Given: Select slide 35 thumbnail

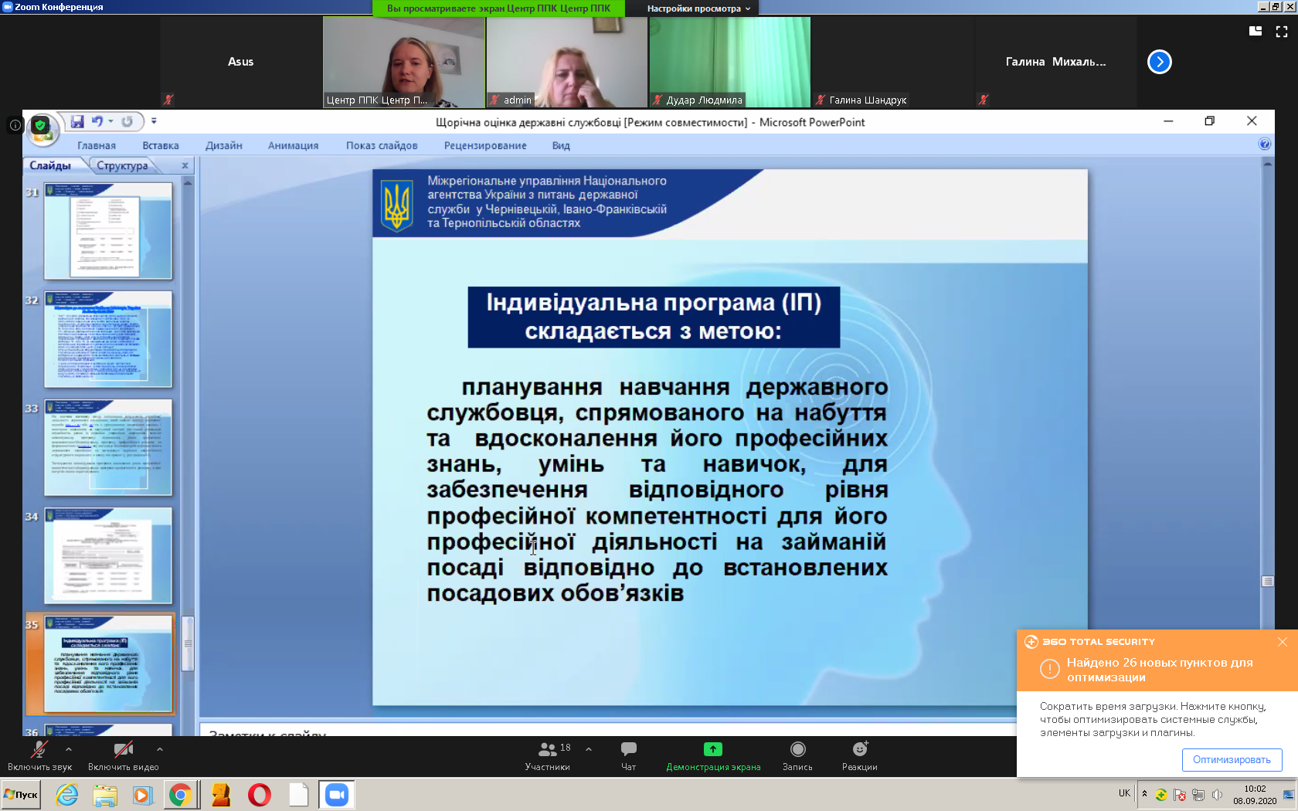Looking at the screenshot, I should tap(108, 663).
